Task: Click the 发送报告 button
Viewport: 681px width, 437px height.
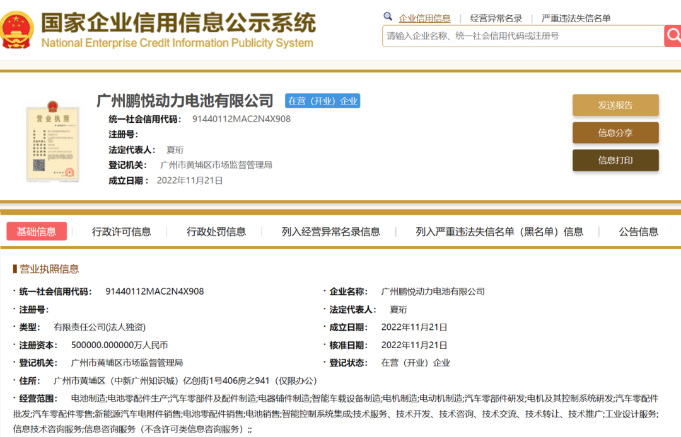Action: pyautogui.click(x=615, y=105)
